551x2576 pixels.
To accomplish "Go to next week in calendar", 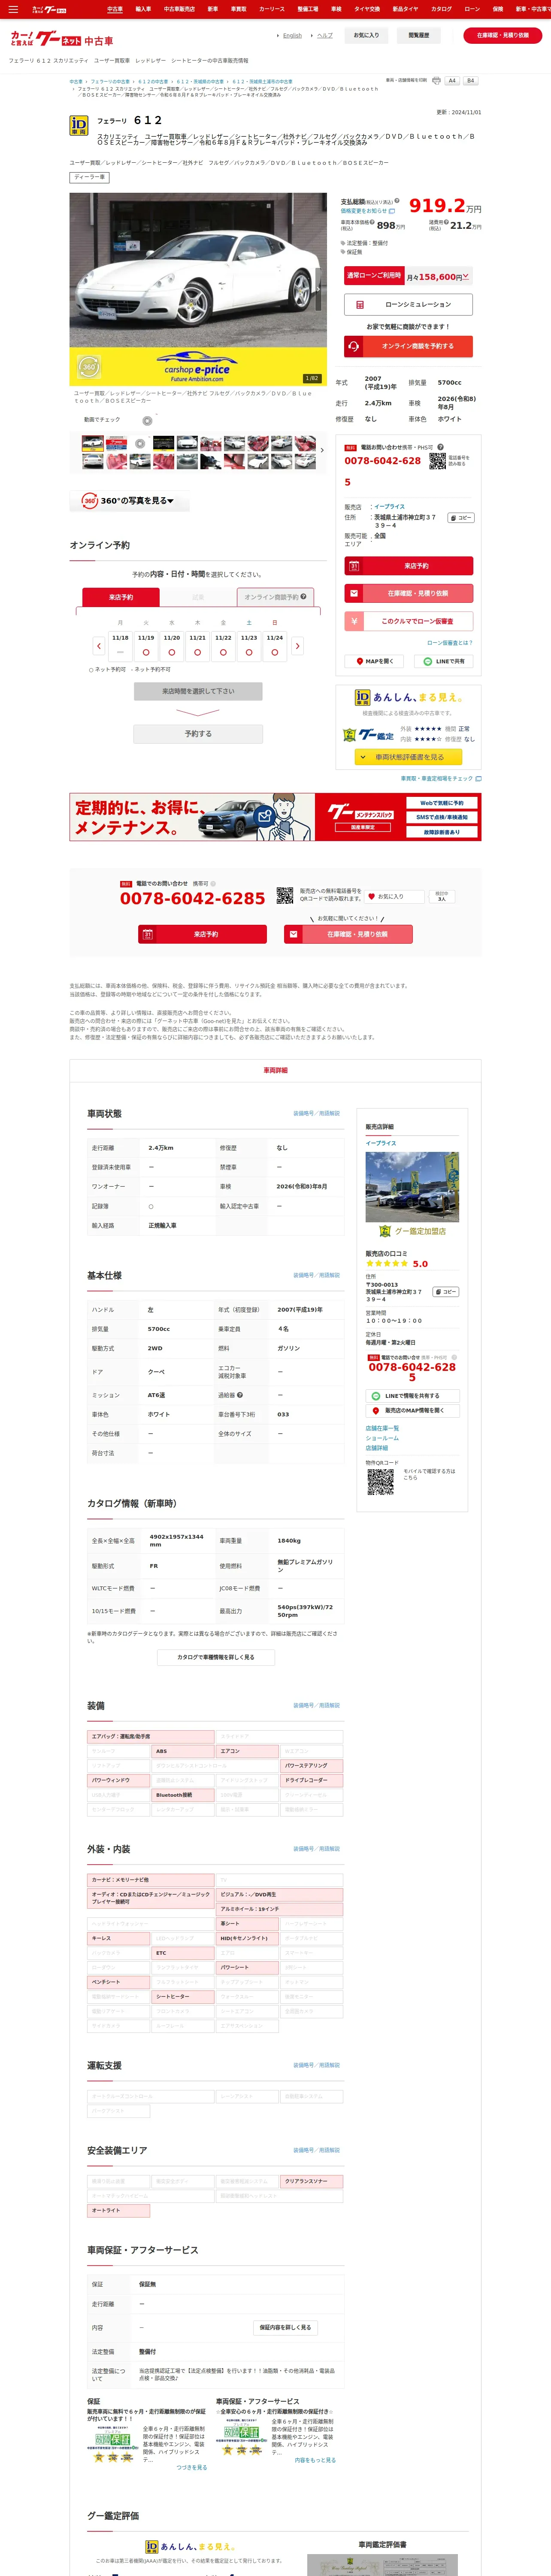I will click(297, 646).
